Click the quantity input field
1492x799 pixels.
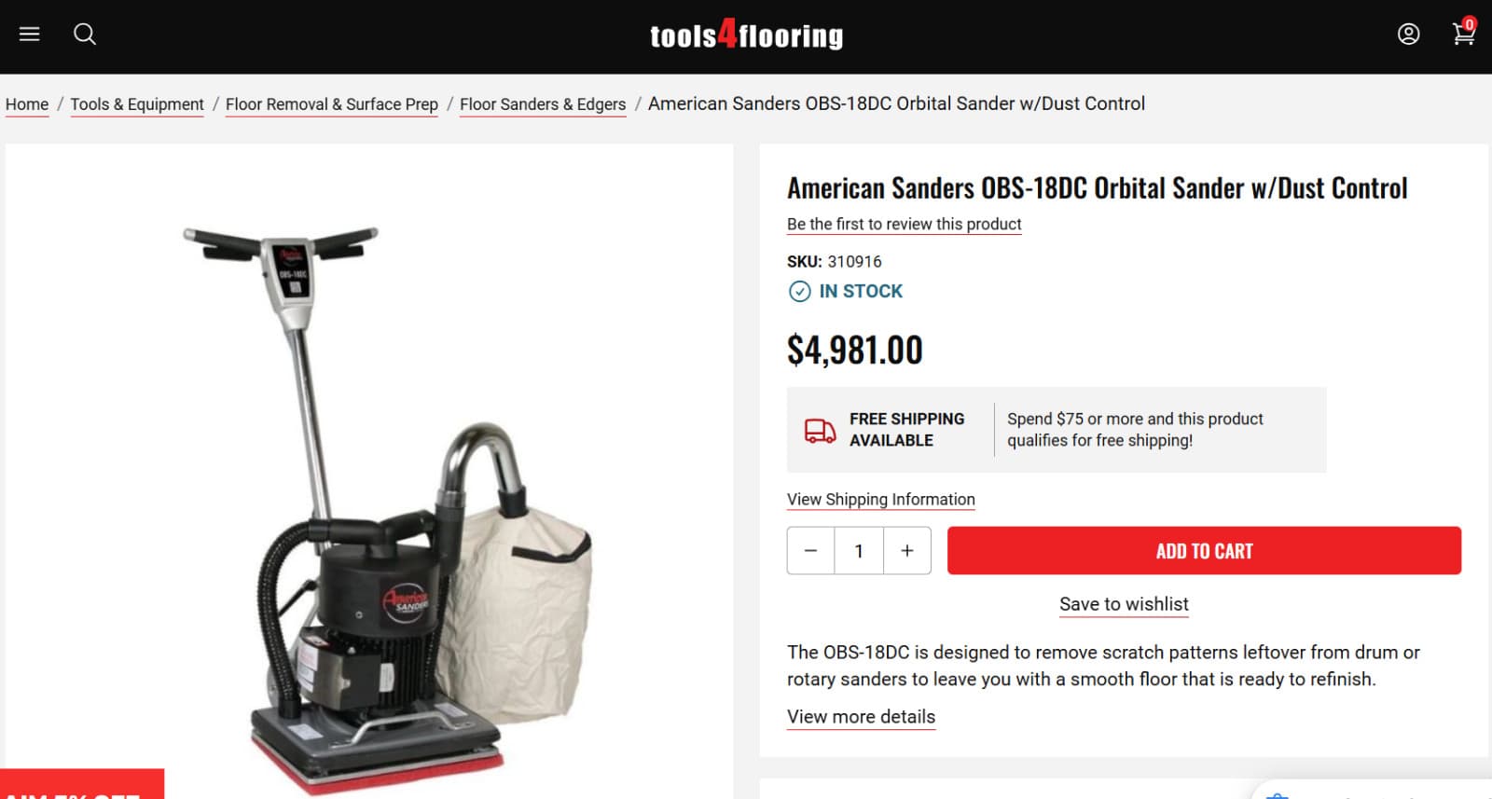pyautogui.click(x=858, y=550)
